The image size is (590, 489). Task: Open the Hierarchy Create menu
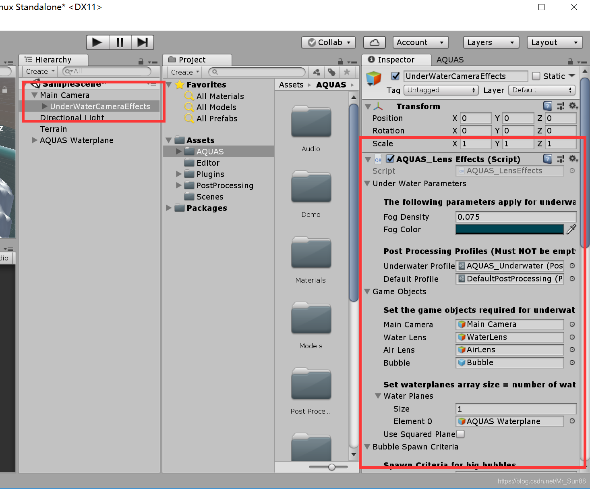pos(40,71)
